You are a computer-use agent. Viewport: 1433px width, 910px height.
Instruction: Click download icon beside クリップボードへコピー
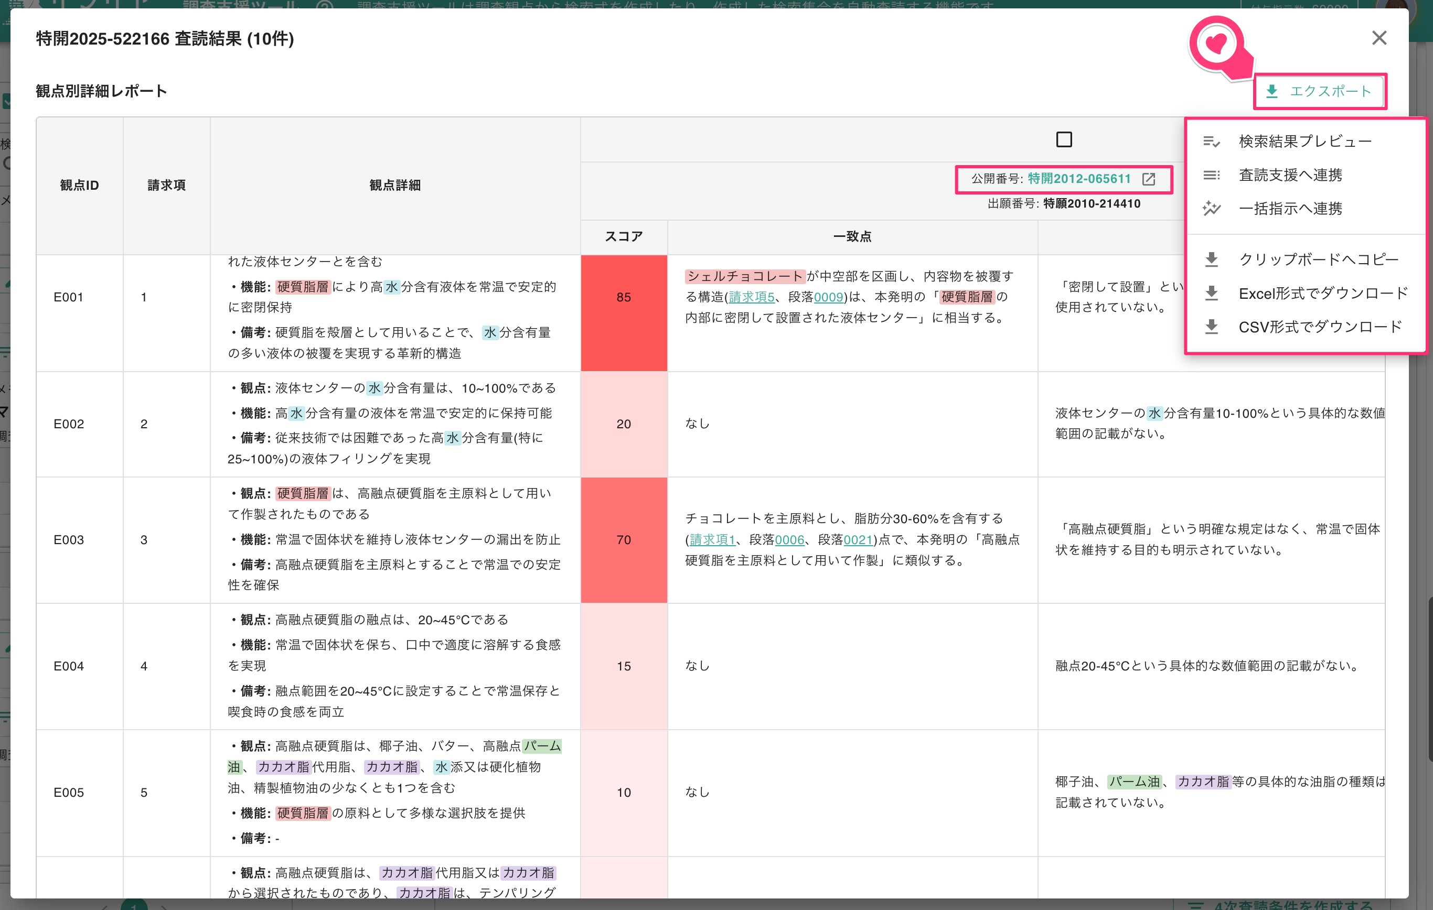(1211, 260)
